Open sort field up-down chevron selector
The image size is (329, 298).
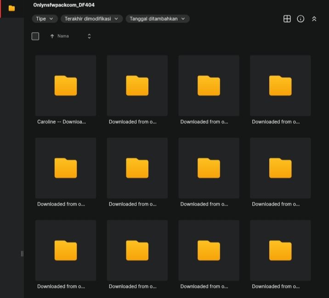click(89, 36)
